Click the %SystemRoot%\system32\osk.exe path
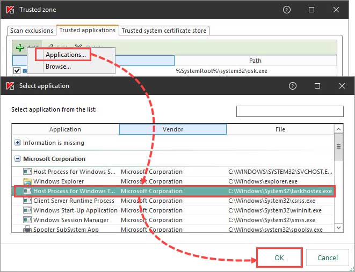The width and height of the screenshot is (355, 272). (x=222, y=71)
